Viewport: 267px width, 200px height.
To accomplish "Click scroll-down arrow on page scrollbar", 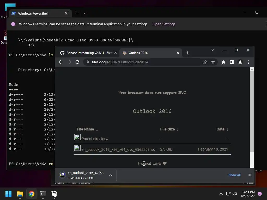I will tap(252, 165).
